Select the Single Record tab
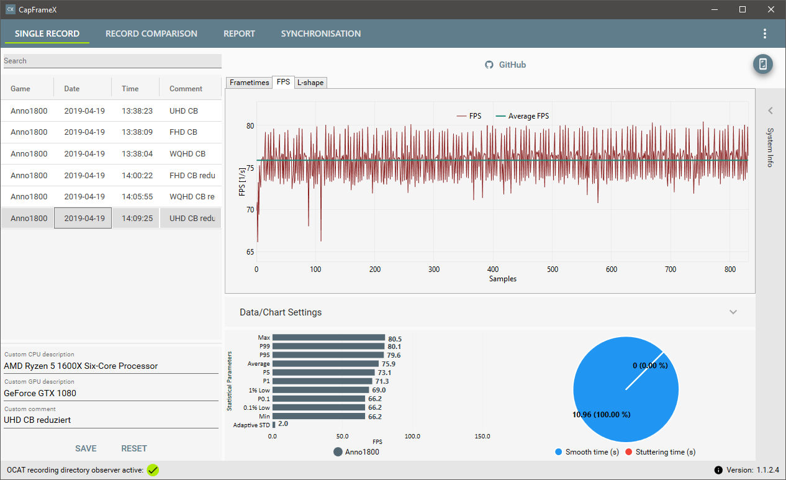Screen dimensions: 786x480 click(47, 34)
